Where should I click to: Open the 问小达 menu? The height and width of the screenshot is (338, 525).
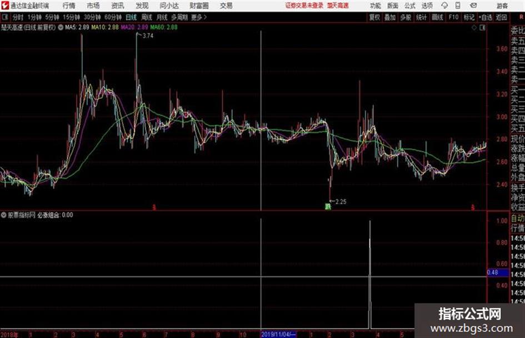[169, 6]
